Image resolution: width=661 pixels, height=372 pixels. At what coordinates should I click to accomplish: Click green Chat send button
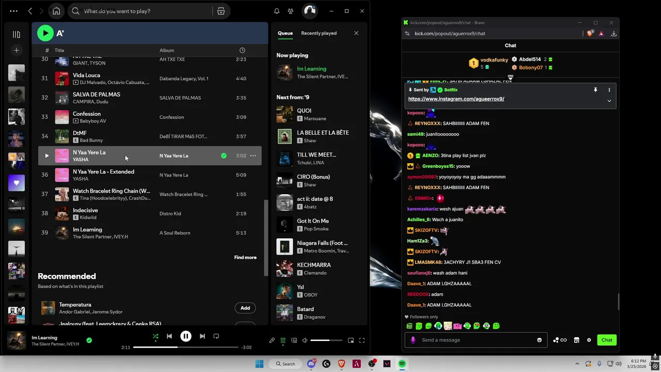pos(607,340)
